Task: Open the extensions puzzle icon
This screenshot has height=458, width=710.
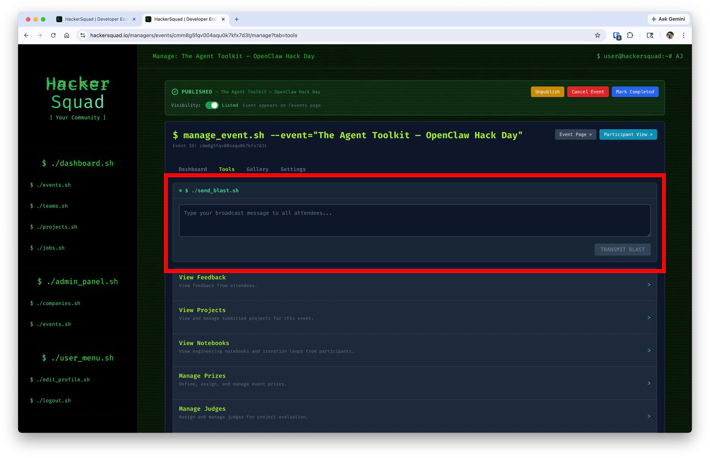Action: (630, 35)
